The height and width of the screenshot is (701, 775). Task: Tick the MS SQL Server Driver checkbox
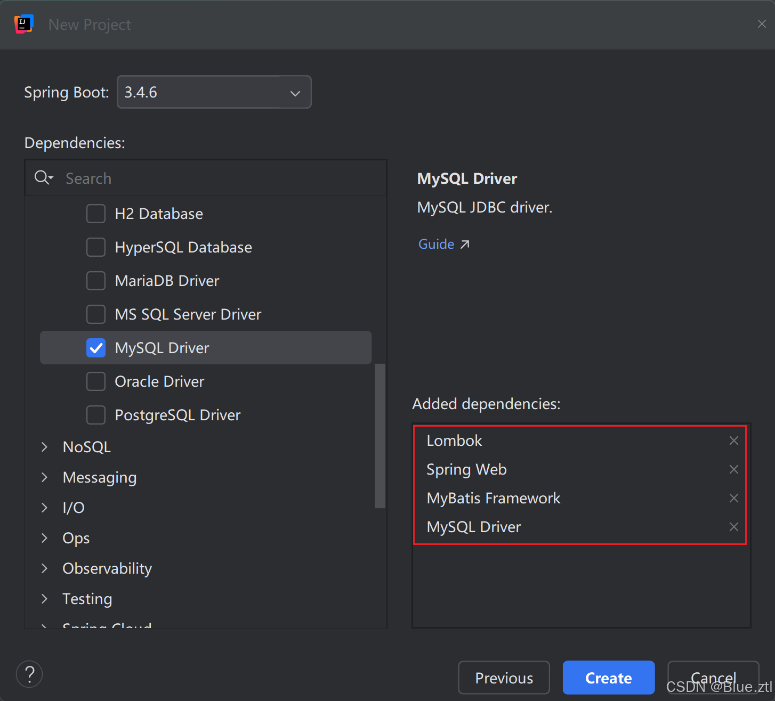[x=96, y=314]
